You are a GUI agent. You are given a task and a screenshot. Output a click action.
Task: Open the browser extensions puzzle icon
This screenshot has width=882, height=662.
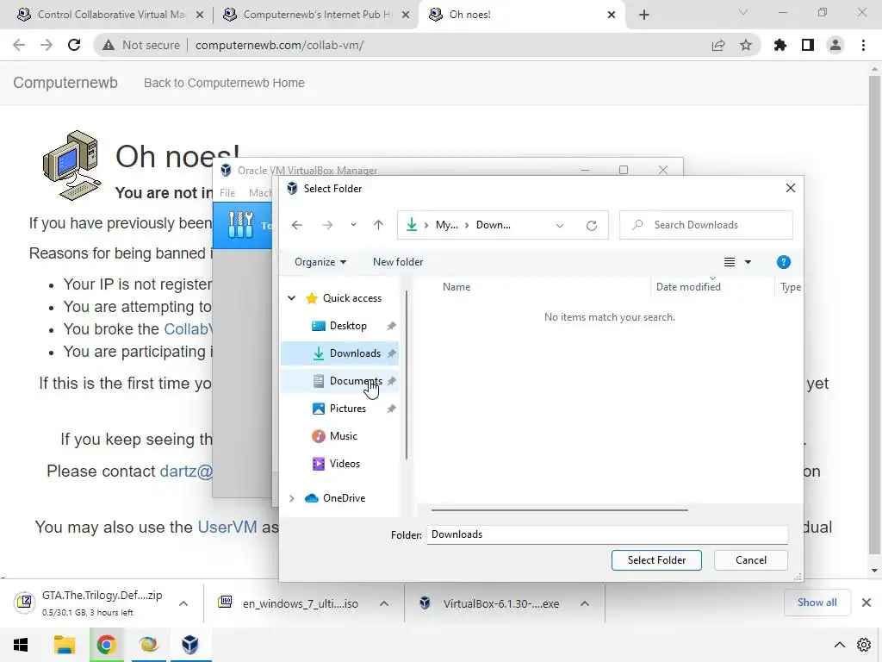pos(780,45)
